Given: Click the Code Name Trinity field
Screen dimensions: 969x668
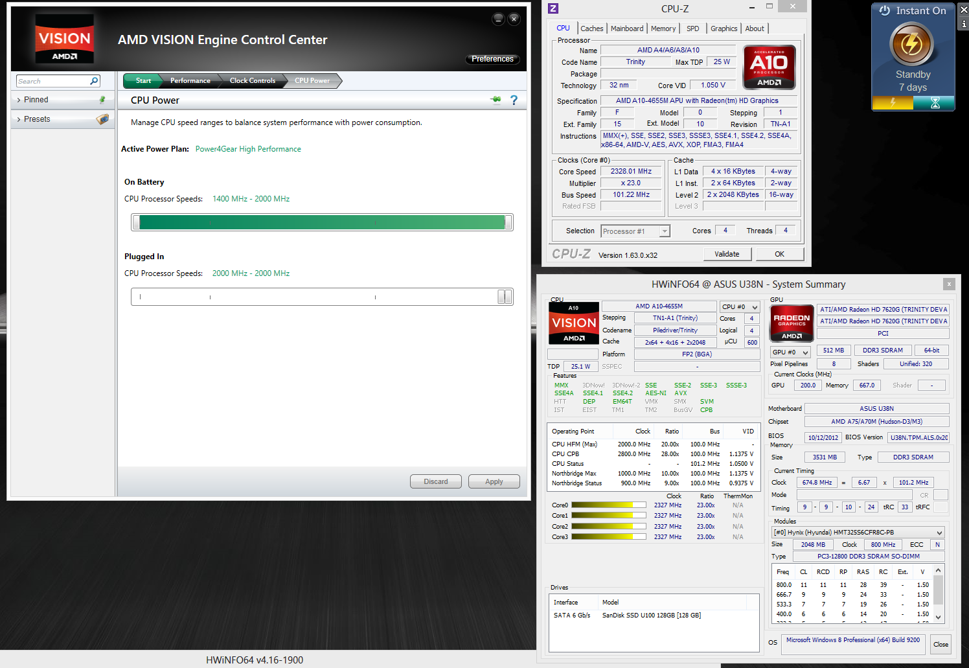Looking at the screenshot, I should [x=635, y=62].
